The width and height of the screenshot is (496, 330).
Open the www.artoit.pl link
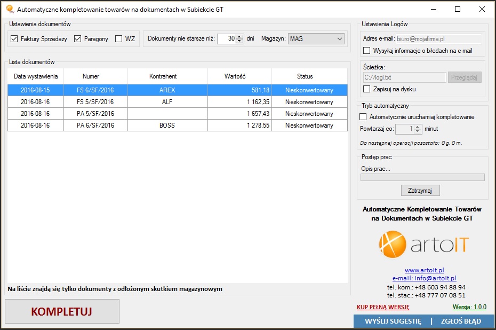pyautogui.click(x=424, y=270)
